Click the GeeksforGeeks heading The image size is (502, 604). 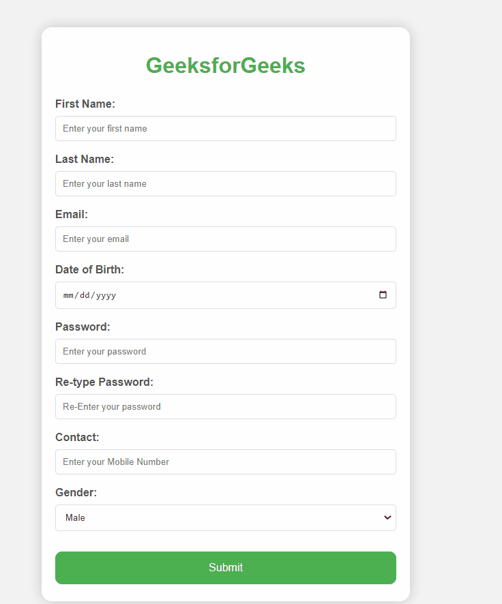click(x=225, y=65)
